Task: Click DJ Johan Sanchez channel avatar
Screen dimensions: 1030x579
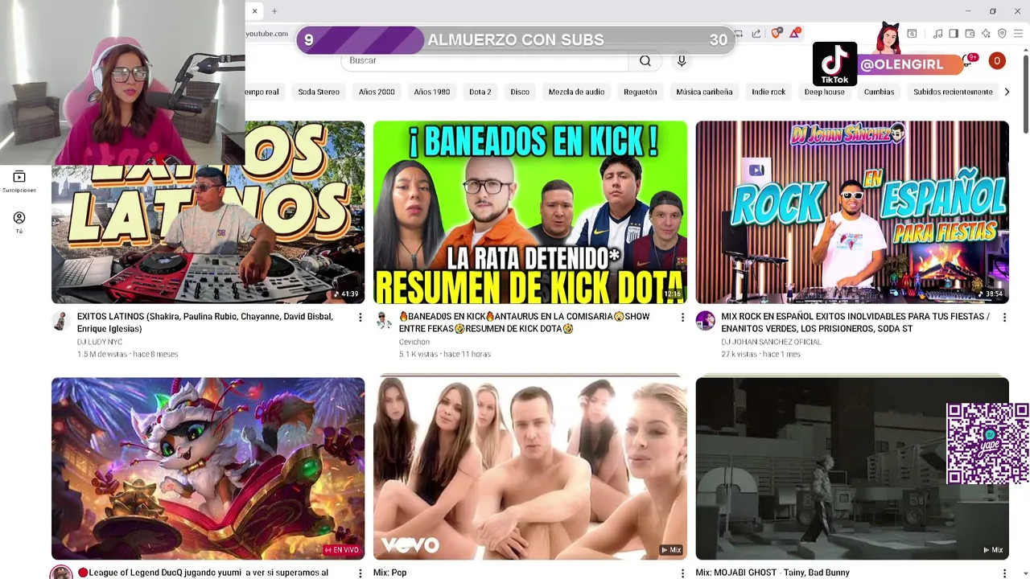Action: click(706, 321)
